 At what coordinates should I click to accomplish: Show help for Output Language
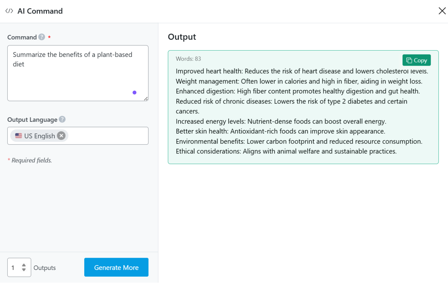[62, 119]
